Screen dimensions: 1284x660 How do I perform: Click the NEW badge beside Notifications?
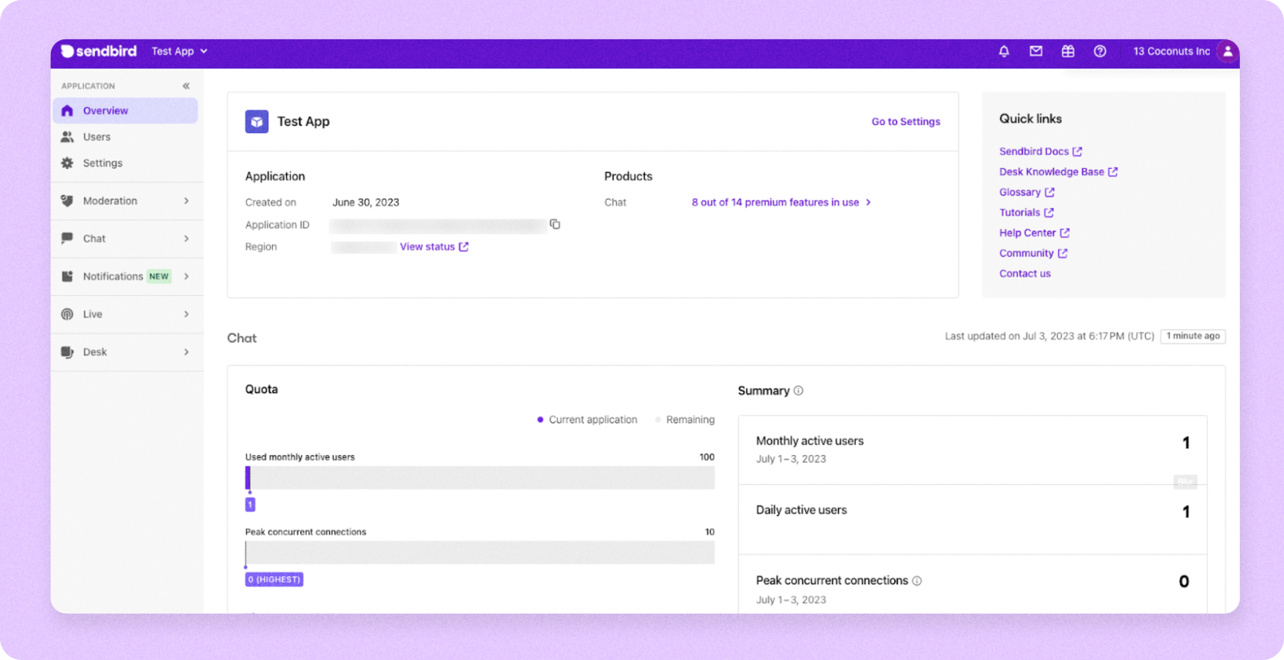[159, 276]
